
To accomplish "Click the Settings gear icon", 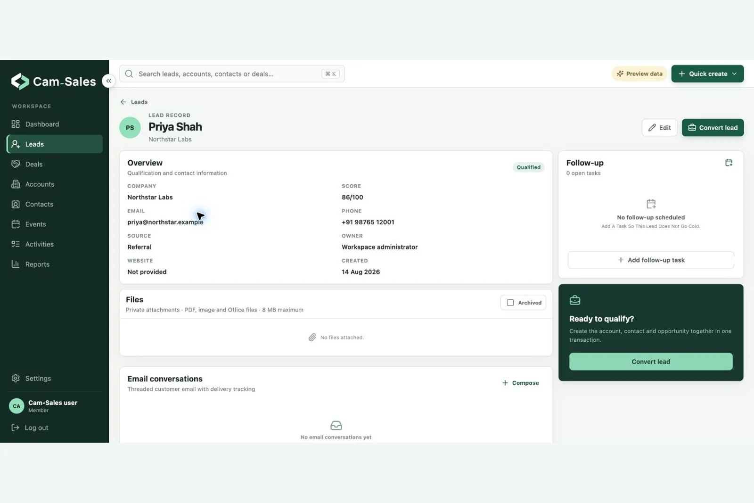I will [16, 379].
